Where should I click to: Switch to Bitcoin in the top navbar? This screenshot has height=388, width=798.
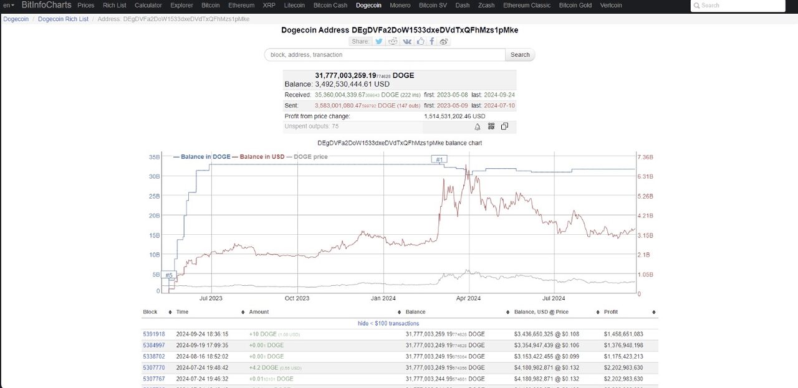pyautogui.click(x=211, y=6)
